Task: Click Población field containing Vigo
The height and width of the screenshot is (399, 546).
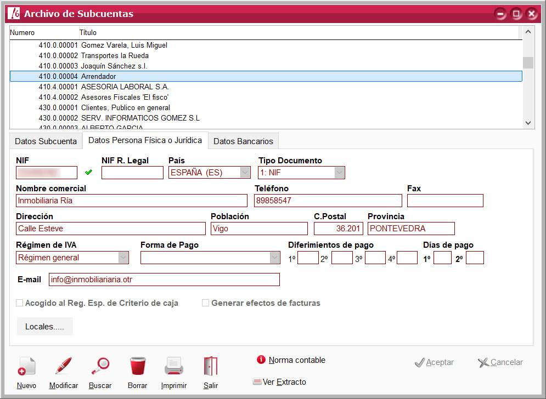Action: (x=260, y=229)
